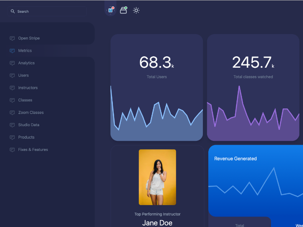The width and height of the screenshot is (303, 227).
Task: Click the search magnifier icon
Action: 13,11
